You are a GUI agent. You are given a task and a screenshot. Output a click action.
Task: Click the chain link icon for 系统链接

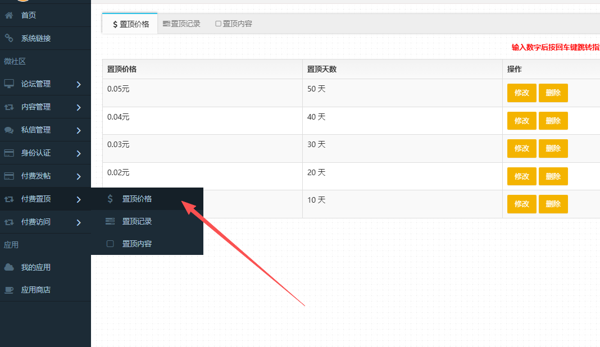pos(9,38)
